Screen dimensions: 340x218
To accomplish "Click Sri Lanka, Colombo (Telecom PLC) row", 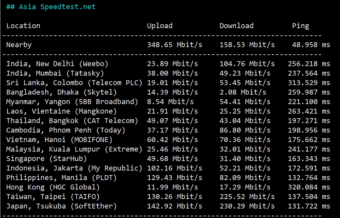I will (74, 83).
